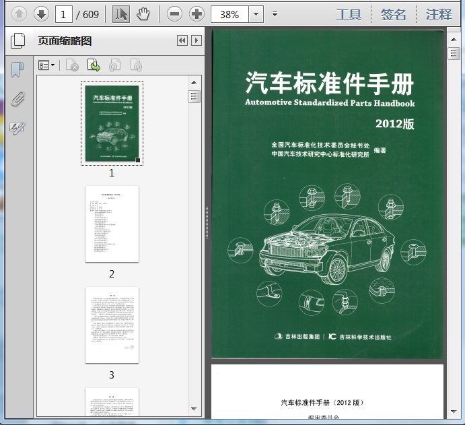The image size is (465, 425).
Task: Click the document scrollbar handle
Action: point(454,53)
